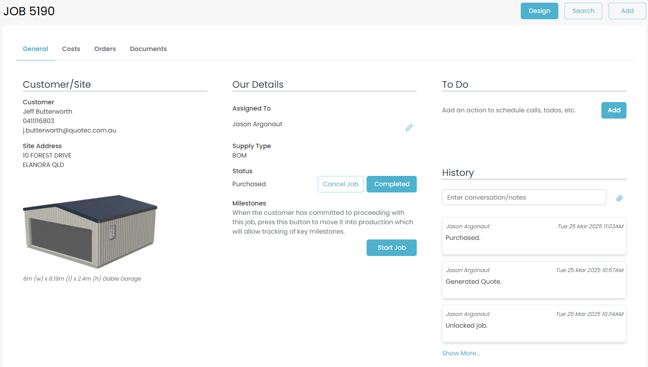Cancel the job via Cancel Job button

point(340,184)
